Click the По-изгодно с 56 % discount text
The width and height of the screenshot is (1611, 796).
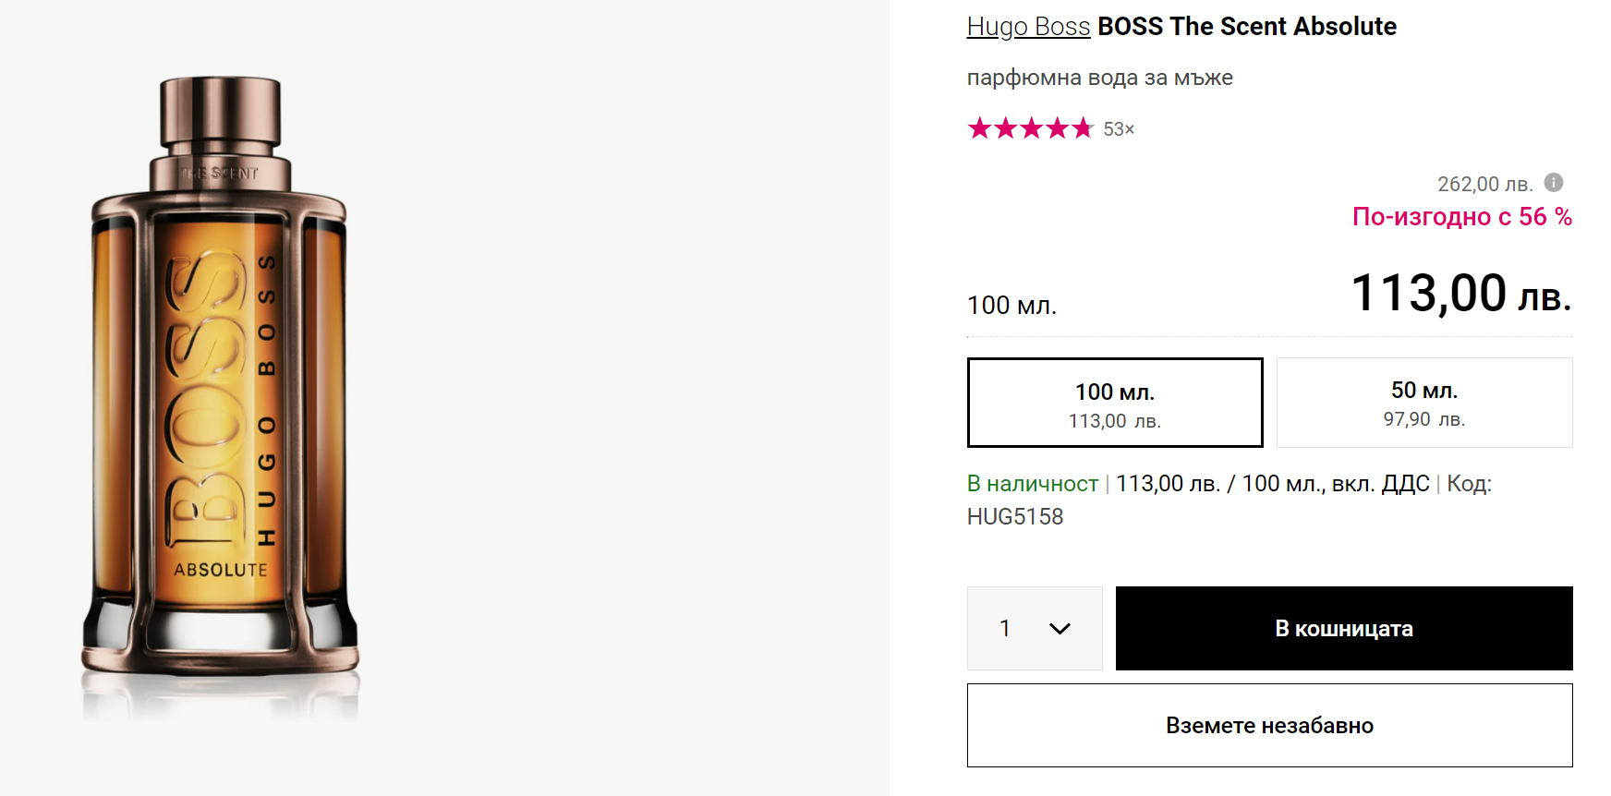click(x=1461, y=217)
